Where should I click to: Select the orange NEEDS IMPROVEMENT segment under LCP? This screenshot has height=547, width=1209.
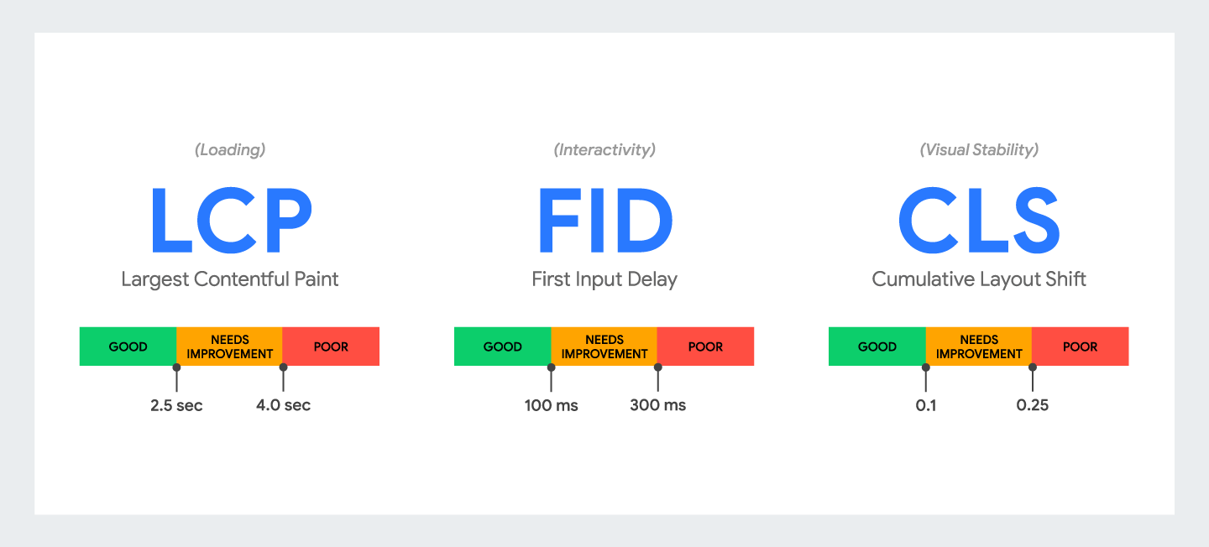229,346
